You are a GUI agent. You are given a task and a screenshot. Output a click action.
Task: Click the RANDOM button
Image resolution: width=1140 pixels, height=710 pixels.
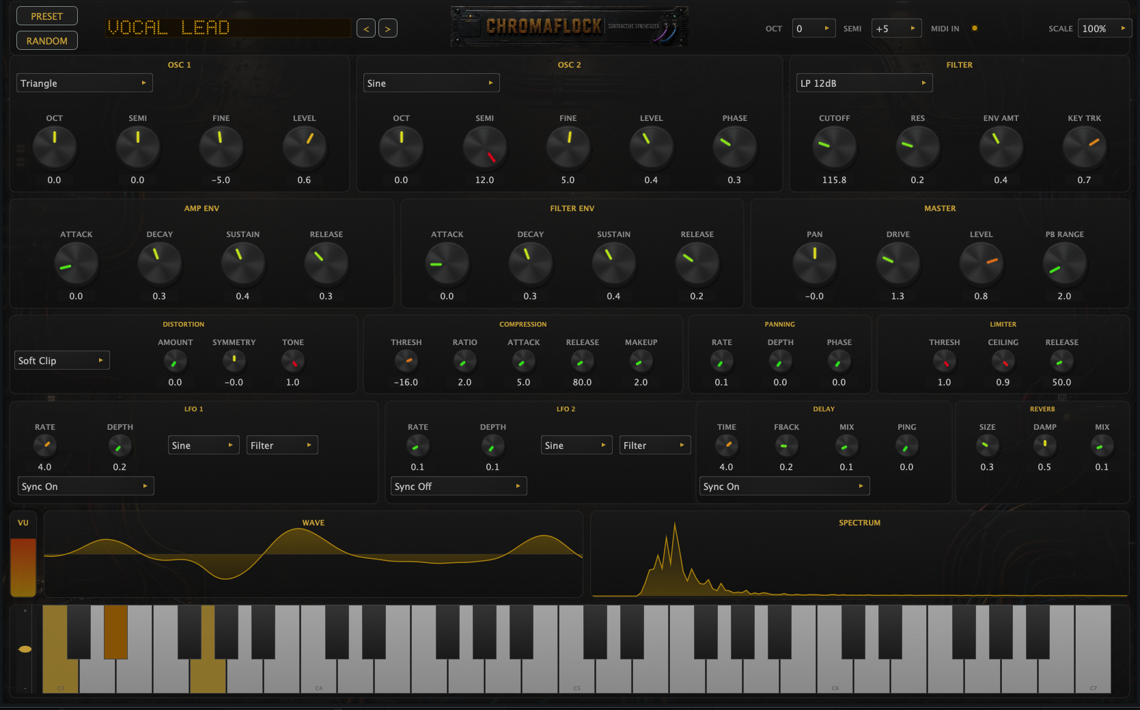(x=46, y=40)
